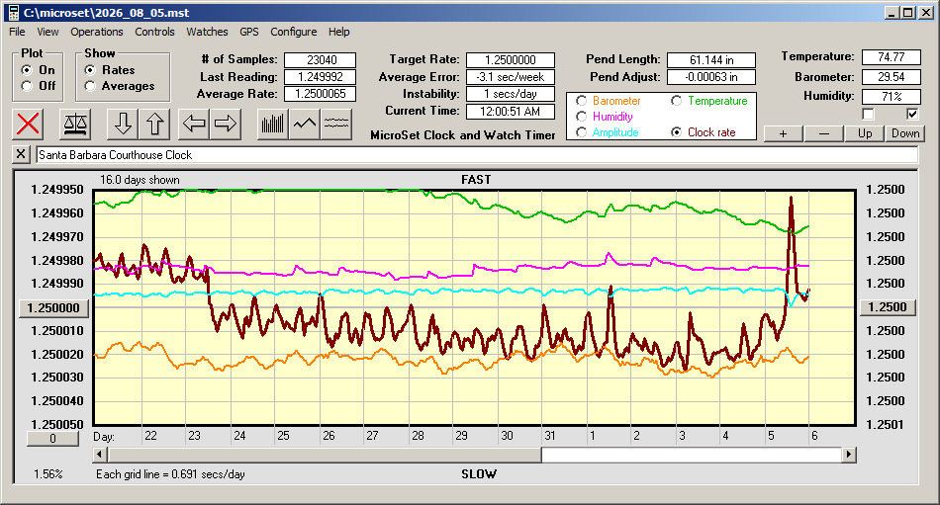Image resolution: width=940 pixels, height=505 pixels.
Task: Click the Average Rate field
Action: coord(321,94)
